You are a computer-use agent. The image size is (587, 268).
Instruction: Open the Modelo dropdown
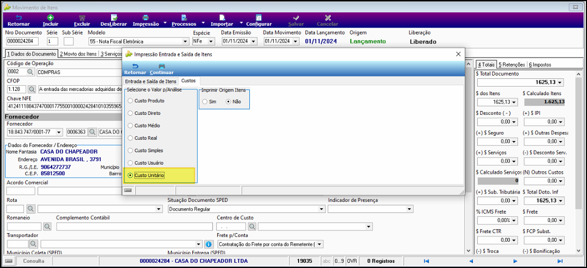pos(185,41)
